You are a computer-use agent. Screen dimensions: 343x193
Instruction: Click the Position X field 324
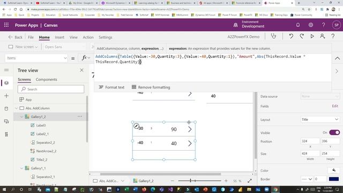310,141
